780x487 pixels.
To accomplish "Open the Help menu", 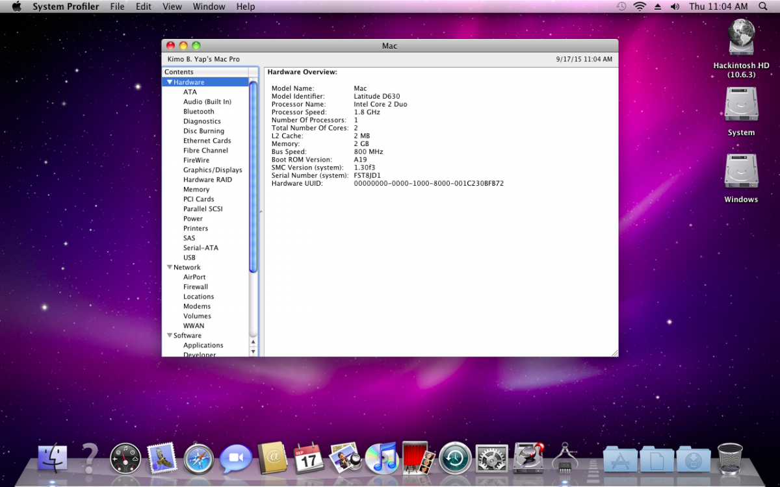I will (246, 6).
